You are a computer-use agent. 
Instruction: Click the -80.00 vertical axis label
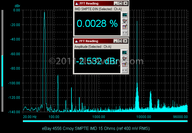click(15, 68)
